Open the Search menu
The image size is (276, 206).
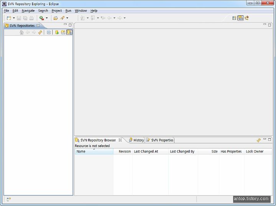tap(43, 11)
